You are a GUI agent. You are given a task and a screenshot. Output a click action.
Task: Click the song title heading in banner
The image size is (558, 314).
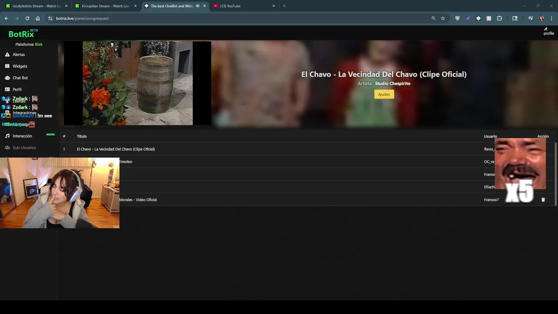coord(384,74)
